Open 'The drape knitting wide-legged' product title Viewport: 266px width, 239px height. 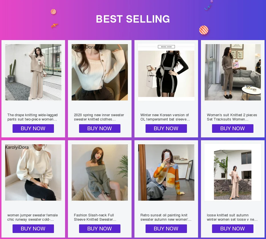[33, 117]
